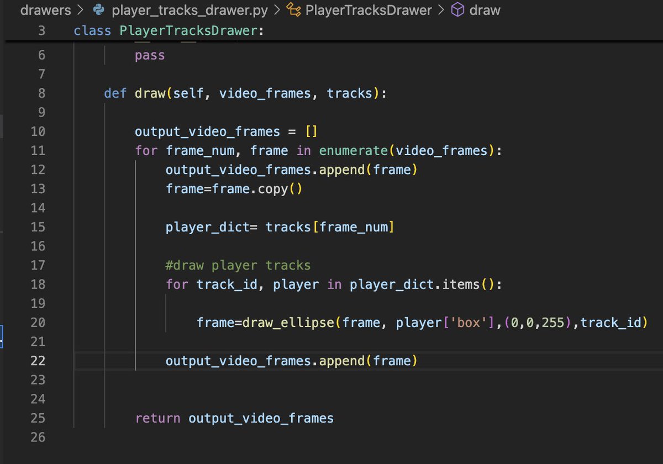Click the 'def' keyword on line 8

(115, 93)
